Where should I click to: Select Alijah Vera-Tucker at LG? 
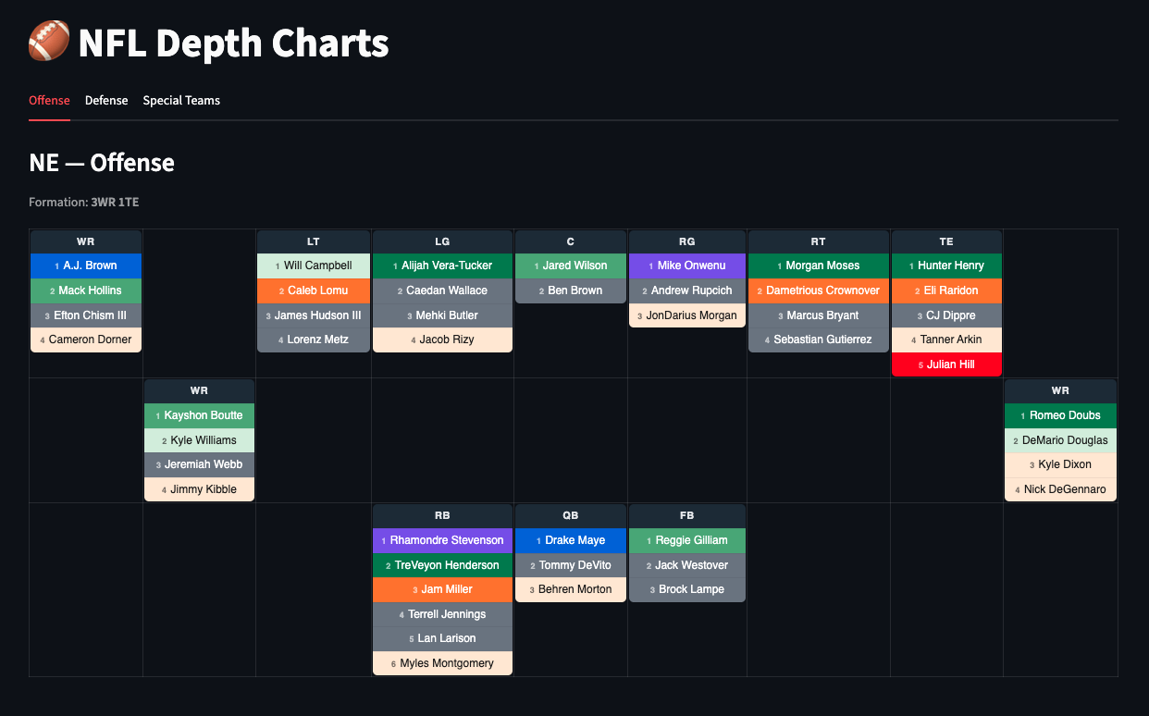(442, 265)
